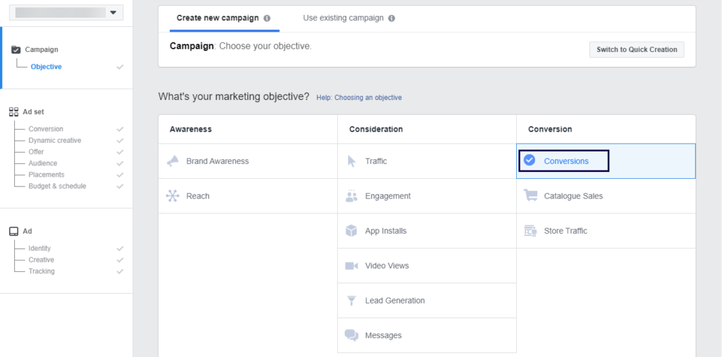Viewport: 722px width, 357px height.
Task: Open Budget & schedule in sidebar
Action: click(x=57, y=187)
